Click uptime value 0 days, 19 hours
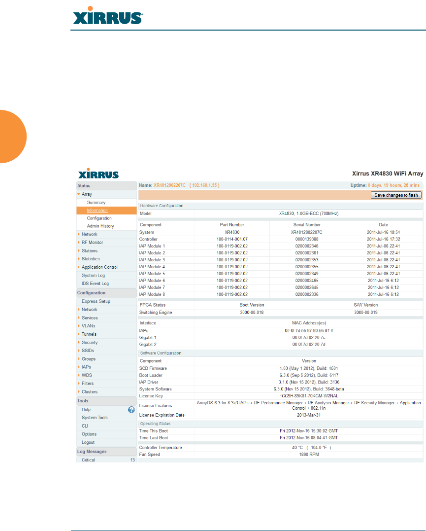 [393, 185]
